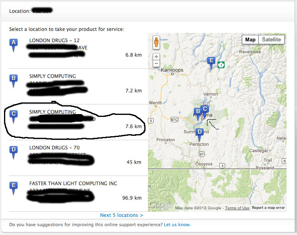The height and width of the screenshot is (235, 297).
Task: Click highway 5 shield near Merritt
Action: tap(151, 121)
